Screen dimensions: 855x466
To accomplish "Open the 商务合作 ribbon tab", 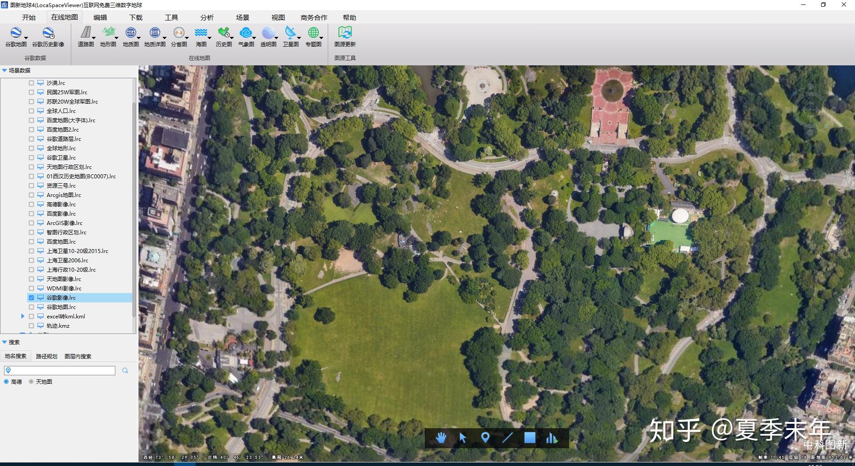I will tap(314, 17).
